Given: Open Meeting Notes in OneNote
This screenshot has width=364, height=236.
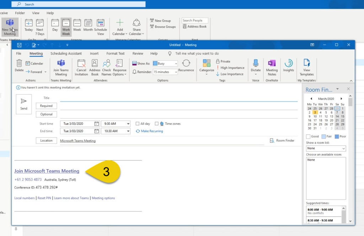Looking at the screenshot, I should (x=272, y=68).
